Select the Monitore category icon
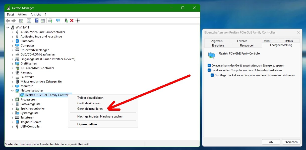The height and width of the screenshot is (150, 306). (17, 86)
